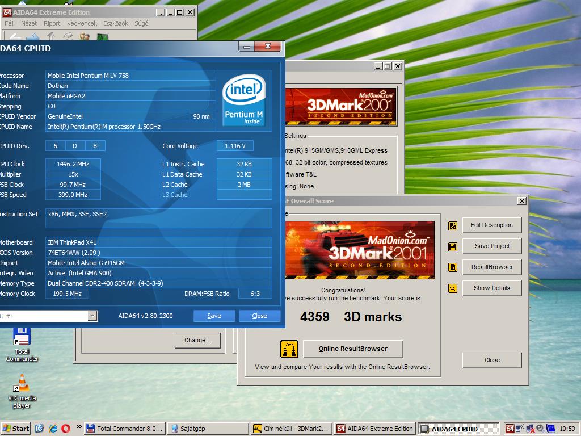Click the '4359' score value

(314, 317)
